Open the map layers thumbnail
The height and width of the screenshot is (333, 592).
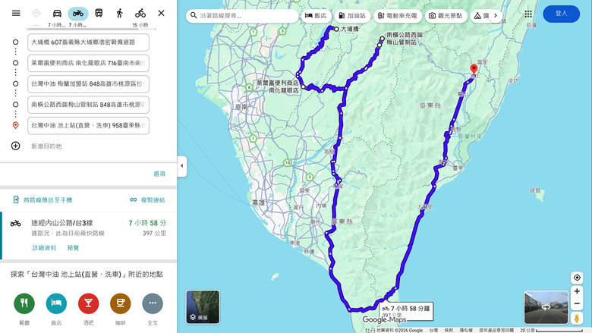pyautogui.click(x=203, y=307)
